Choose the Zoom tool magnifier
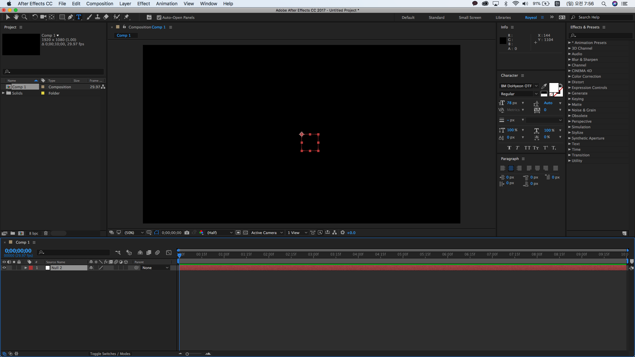 (24, 17)
